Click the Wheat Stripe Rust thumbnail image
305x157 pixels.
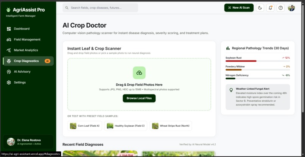pyautogui.click(x=155, y=126)
